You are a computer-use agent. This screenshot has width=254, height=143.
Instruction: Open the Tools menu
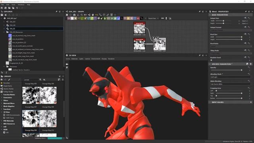(x=13, y=5)
